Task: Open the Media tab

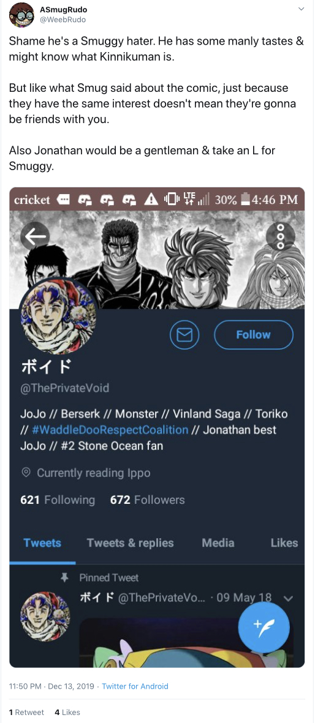Action: pyautogui.click(x=218, y=543)
